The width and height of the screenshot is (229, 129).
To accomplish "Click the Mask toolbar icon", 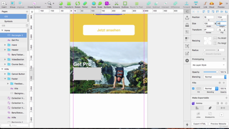I will tap(94, 3).
